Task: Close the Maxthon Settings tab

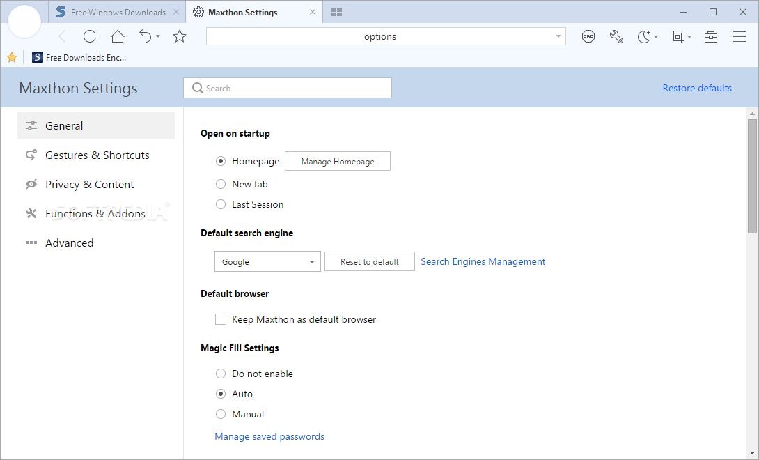Action: coord(313,12)
